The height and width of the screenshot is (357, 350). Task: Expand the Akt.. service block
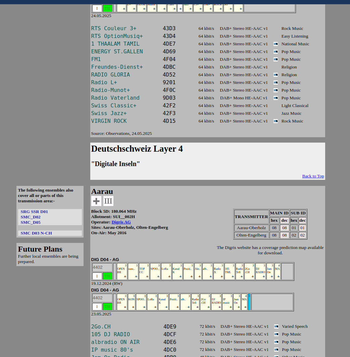pos(198,271)
